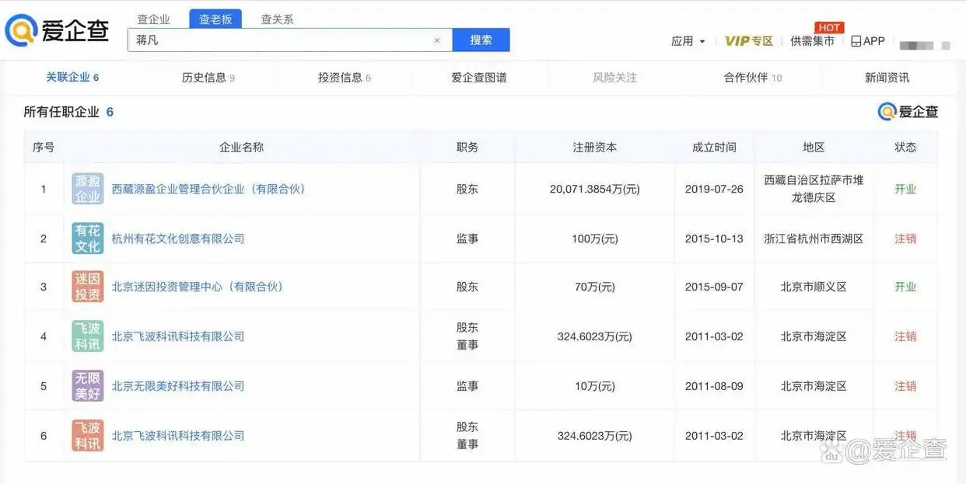Click the 源盈企业 company logo thumbnail
Image resolution: width=966 pixels, height=484 pixels.
(x=88, y=189)
